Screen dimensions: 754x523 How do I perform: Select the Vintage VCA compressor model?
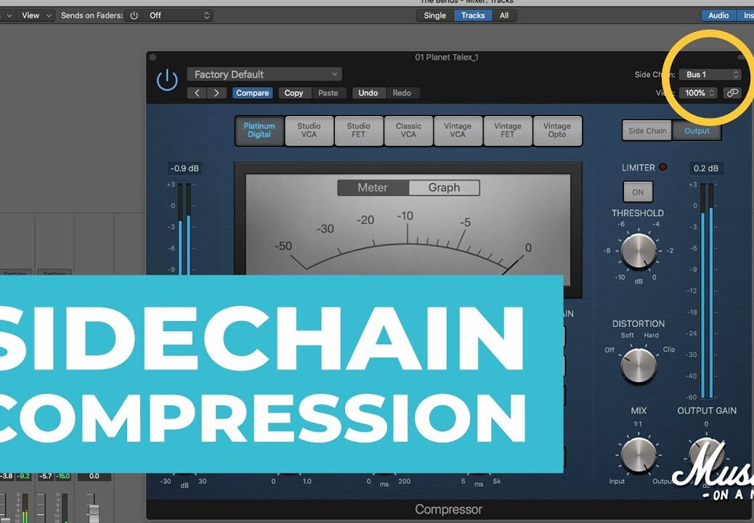pyautogui.click(x=458, y=130)
